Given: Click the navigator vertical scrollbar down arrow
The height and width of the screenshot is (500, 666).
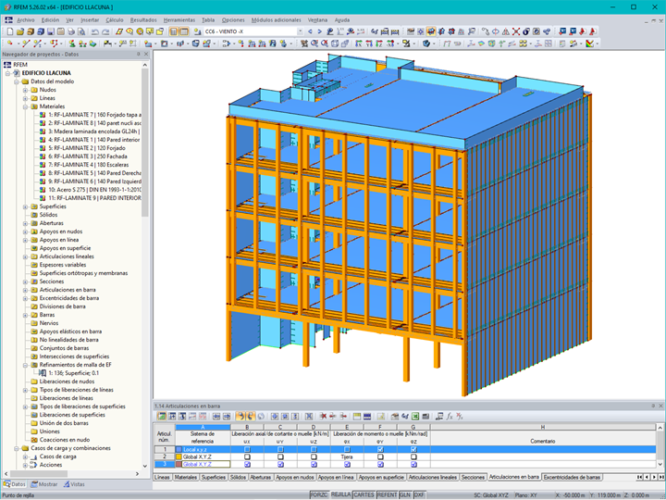Looking at the screenshot, I should coord(145,466).
